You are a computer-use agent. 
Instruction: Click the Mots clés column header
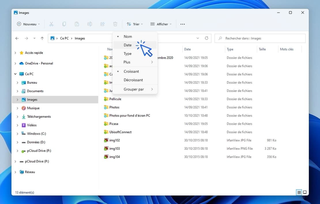pos(290,49)
